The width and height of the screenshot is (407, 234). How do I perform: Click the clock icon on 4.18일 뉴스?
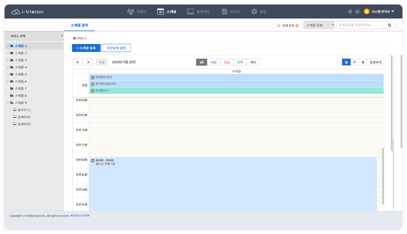point(93,90)
